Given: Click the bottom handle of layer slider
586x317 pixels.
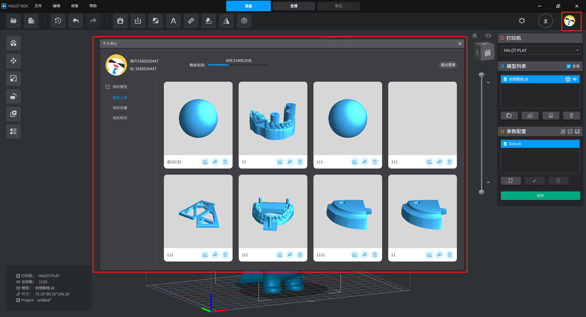Looking at the screenshot, I should [481, 192].
